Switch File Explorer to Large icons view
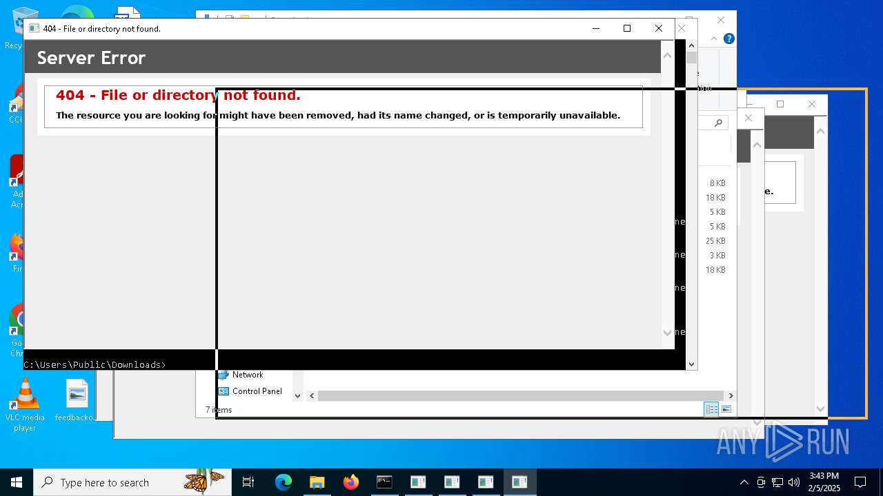 tap(726, 409)
